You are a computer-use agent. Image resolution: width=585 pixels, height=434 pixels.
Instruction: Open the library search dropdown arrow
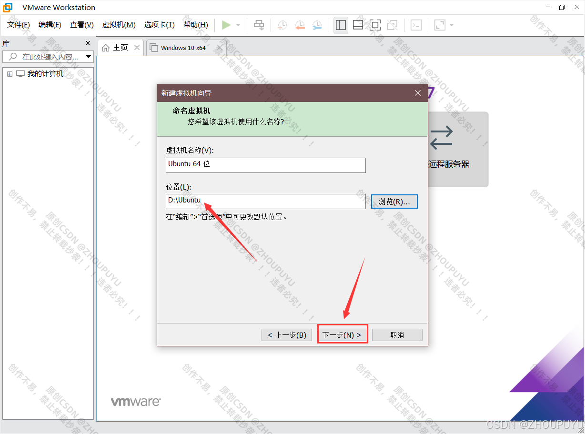coord(88,57)
